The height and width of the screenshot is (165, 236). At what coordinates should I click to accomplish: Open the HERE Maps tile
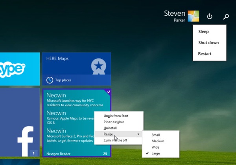77,69
